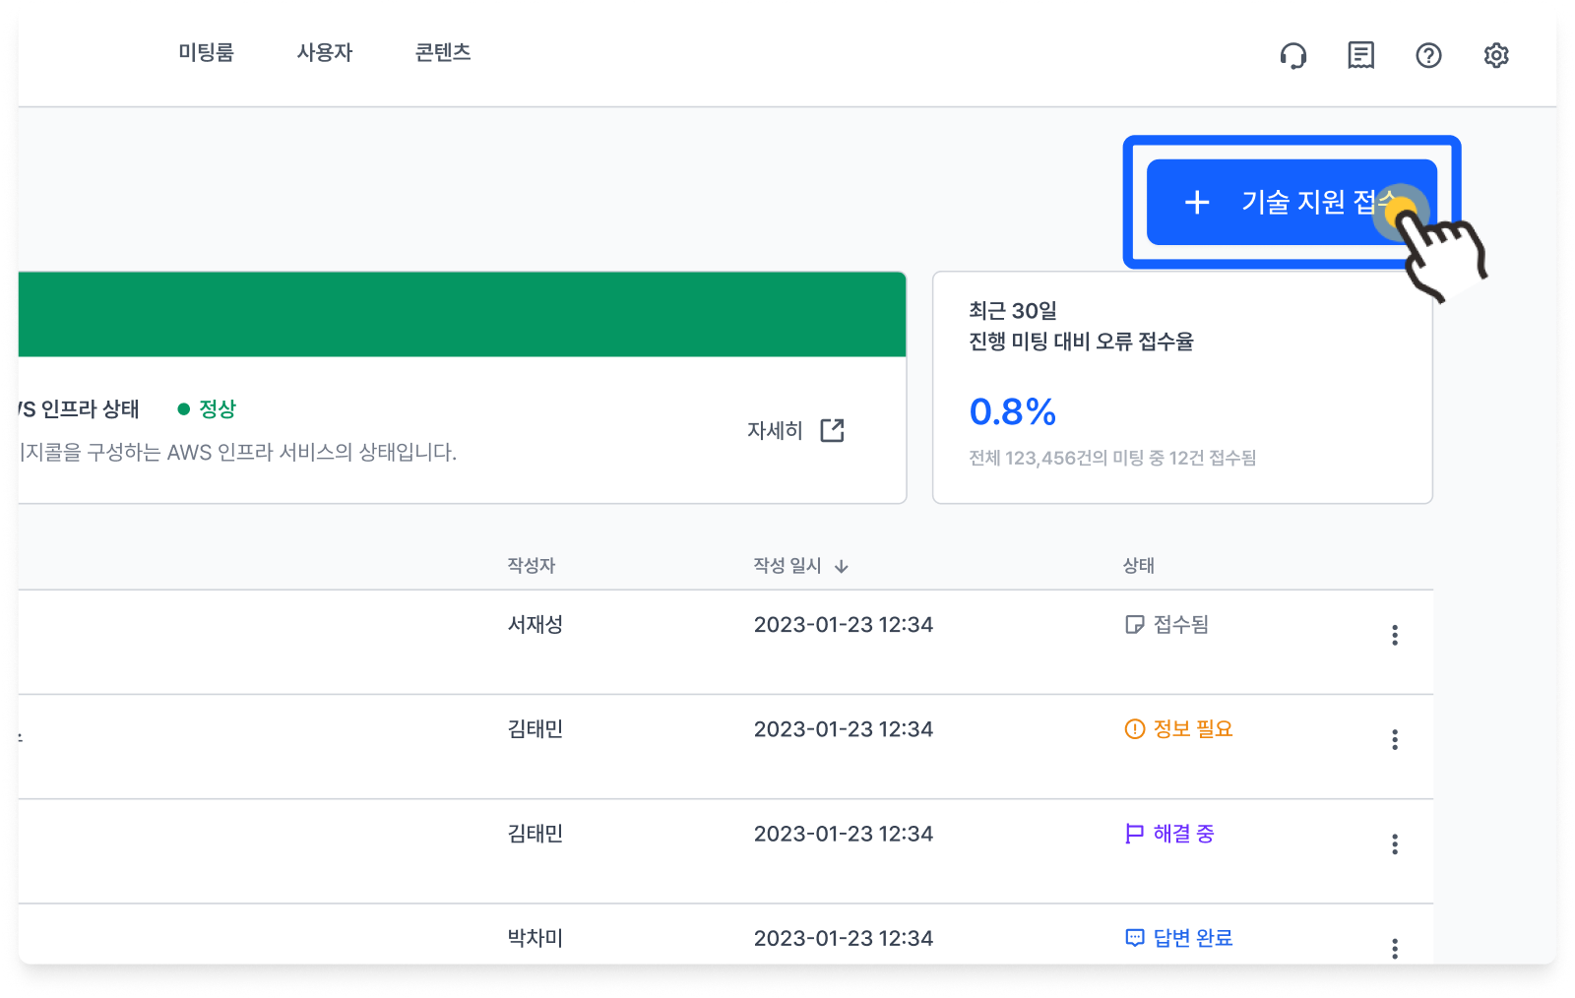Click the 답변 완료 chat icon
1575x998 pixels.
click(x=1135, y=938)
